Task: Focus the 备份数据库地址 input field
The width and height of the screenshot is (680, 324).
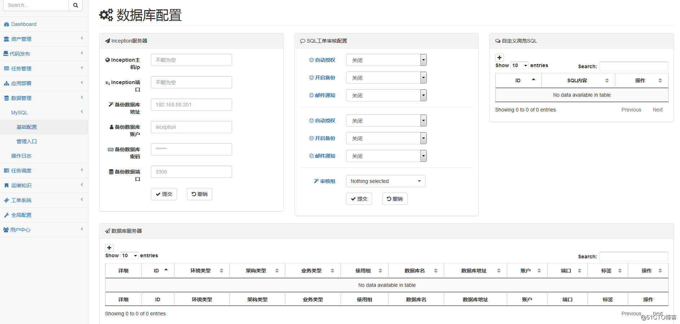Action: pyautogui.click(x=191, y=105)
